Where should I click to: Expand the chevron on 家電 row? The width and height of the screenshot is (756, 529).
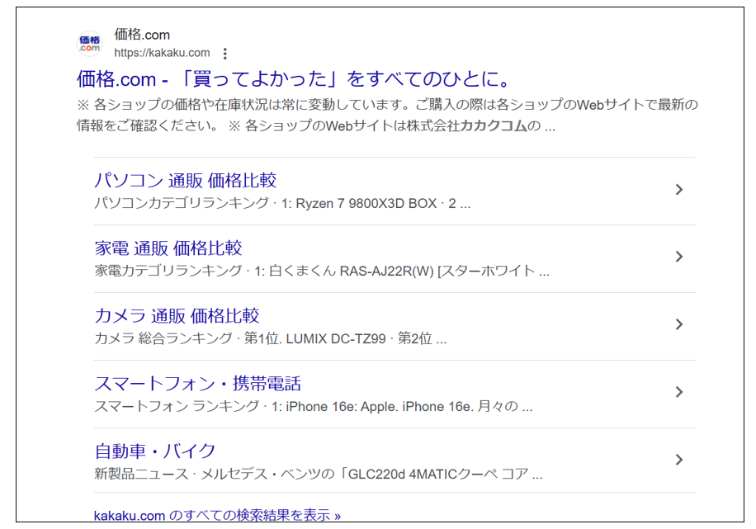point(679,257)
